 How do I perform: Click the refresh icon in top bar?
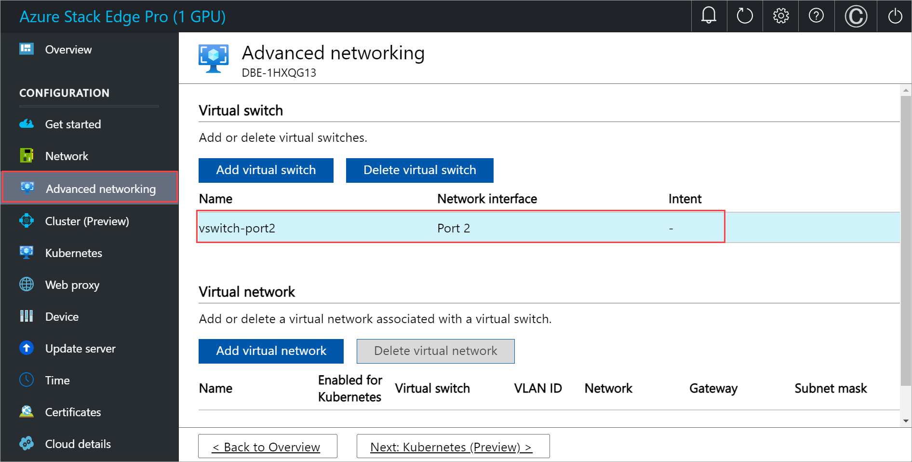point(744,16)
